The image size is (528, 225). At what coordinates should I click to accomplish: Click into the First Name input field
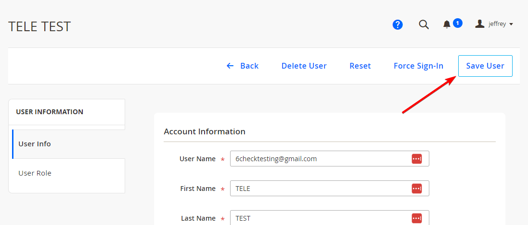[x=330, y=189]
